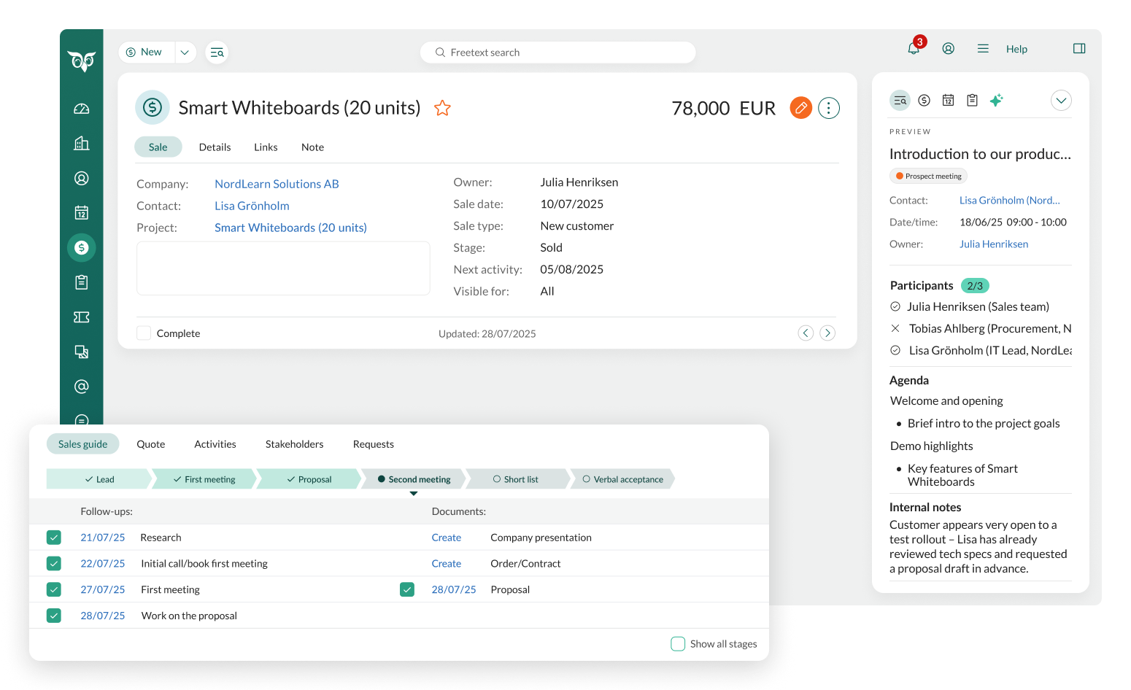
Task: Click the notification bell icon
Action: (913, 49)
